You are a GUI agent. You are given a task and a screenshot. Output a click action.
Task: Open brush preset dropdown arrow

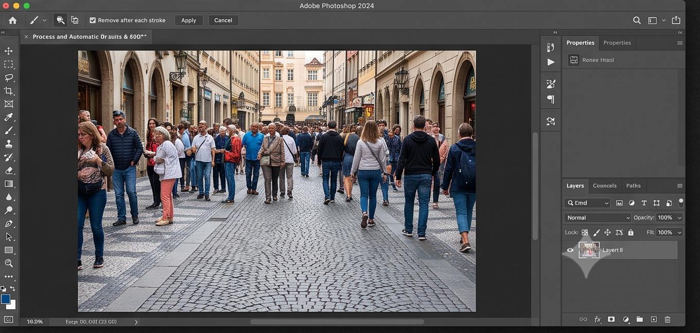click(x=44, y=20)
